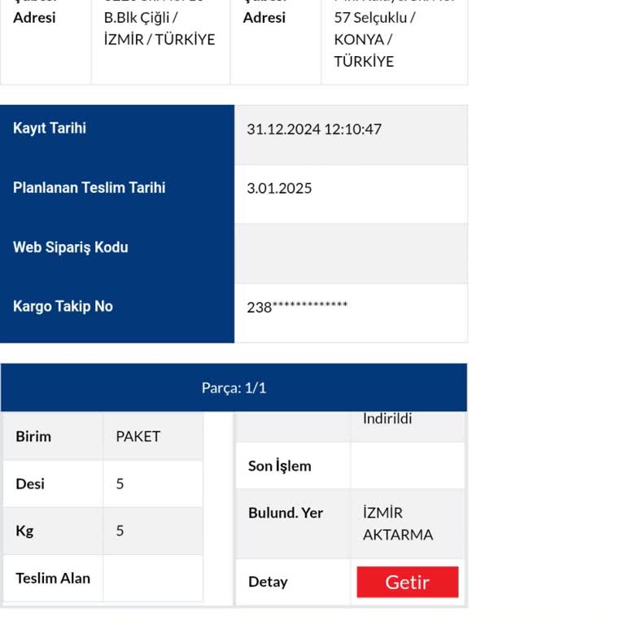Select the Kayıt Tarihi label

coord(50,129)
